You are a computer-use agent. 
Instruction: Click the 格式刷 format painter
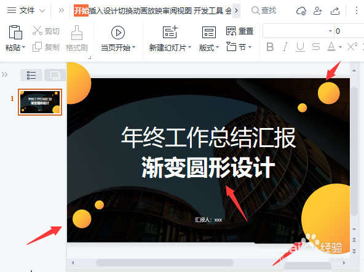[77, 39]
